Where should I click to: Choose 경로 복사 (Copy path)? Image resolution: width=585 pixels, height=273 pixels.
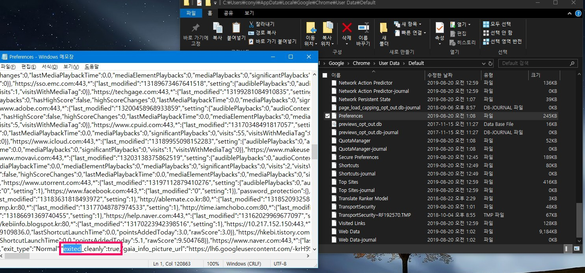click(262, 33)
